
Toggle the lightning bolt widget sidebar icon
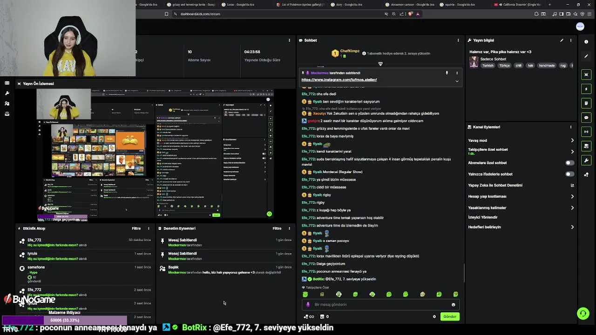coord(586,89)
